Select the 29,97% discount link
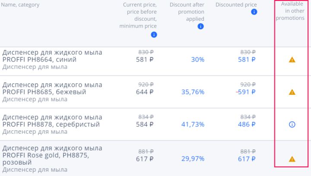Viewport: 311px width, 176px height. pos(193,159)
